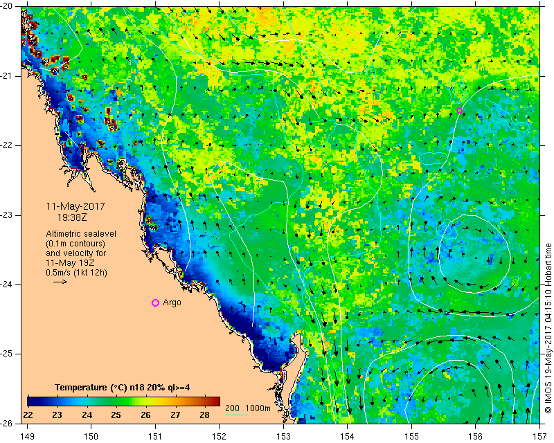Click the -24 latitude axis label
Image resolution: width=554 pixels, height=443 pixels.
coord(7,284)
